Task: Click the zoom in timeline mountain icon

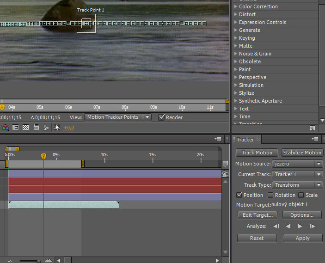Action: 49,260
